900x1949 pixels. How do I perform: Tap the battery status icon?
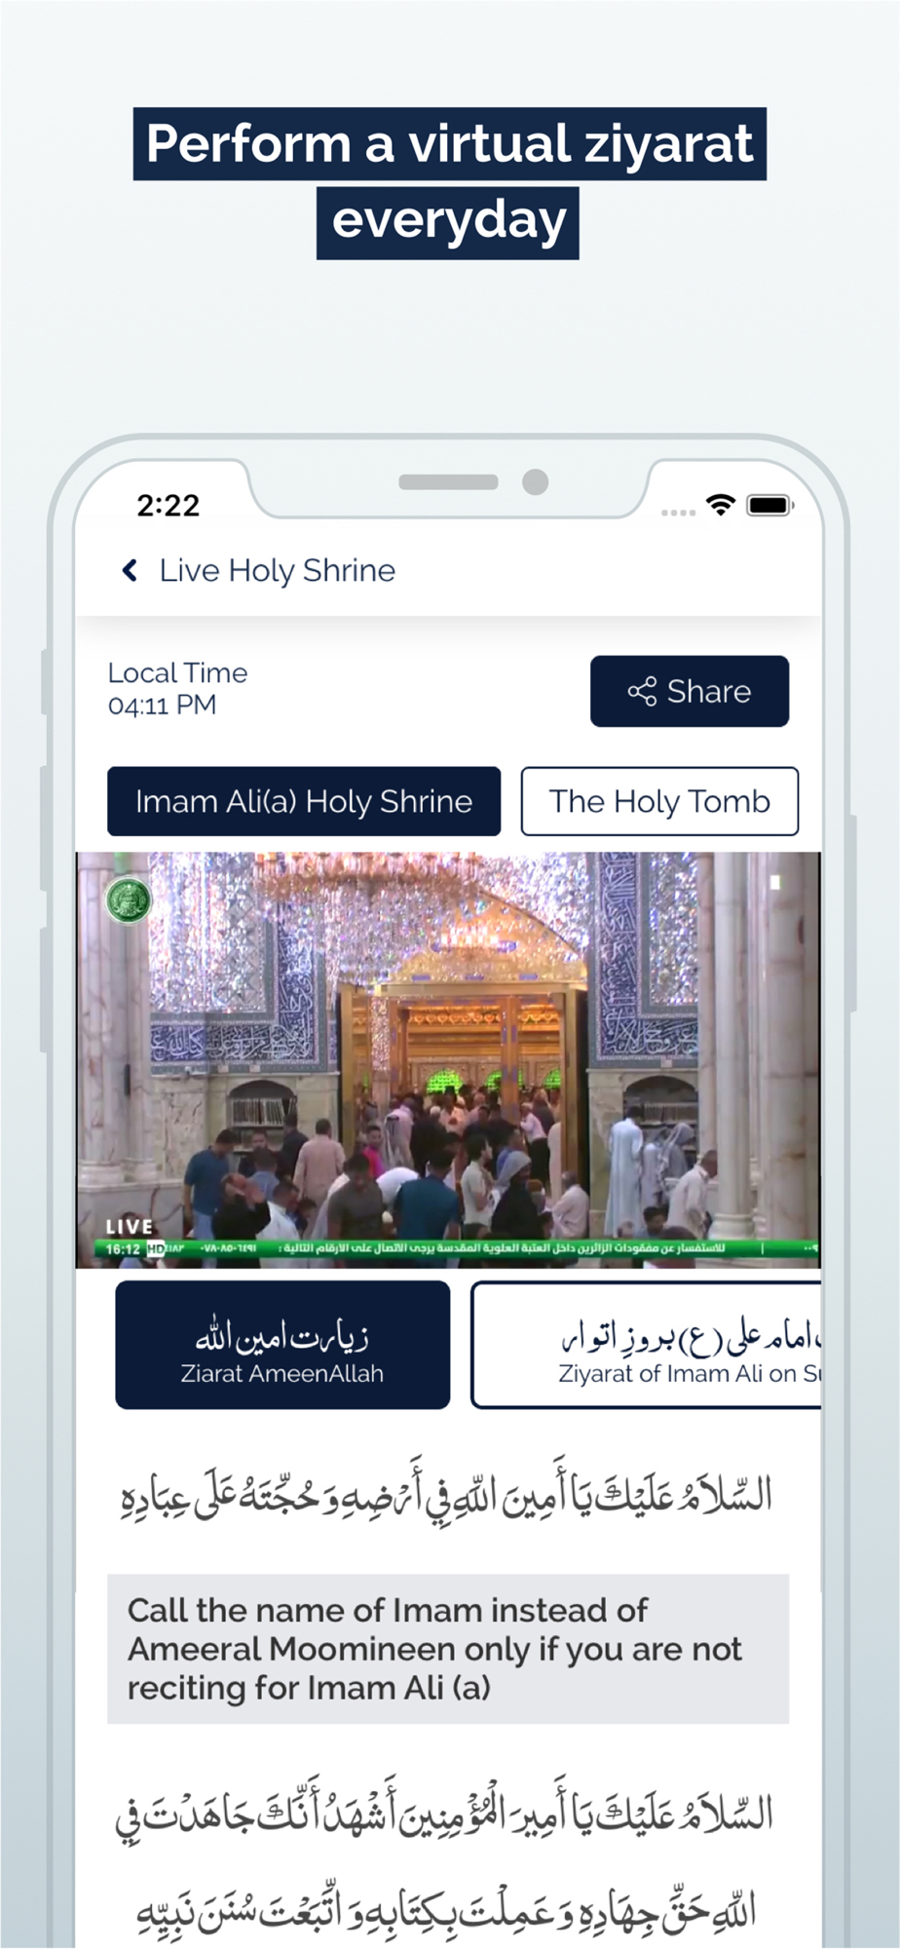click(770, 505)
